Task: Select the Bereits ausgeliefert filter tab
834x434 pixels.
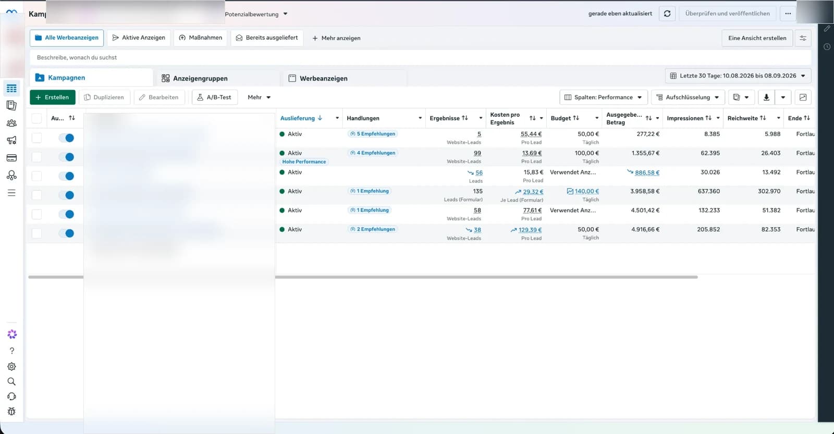Action: (267, 38)
